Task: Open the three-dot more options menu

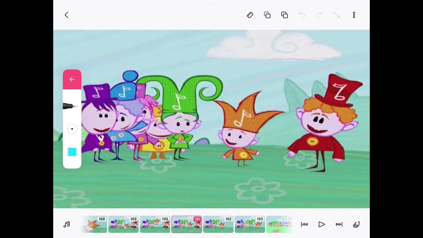Action: click(354, 15)
